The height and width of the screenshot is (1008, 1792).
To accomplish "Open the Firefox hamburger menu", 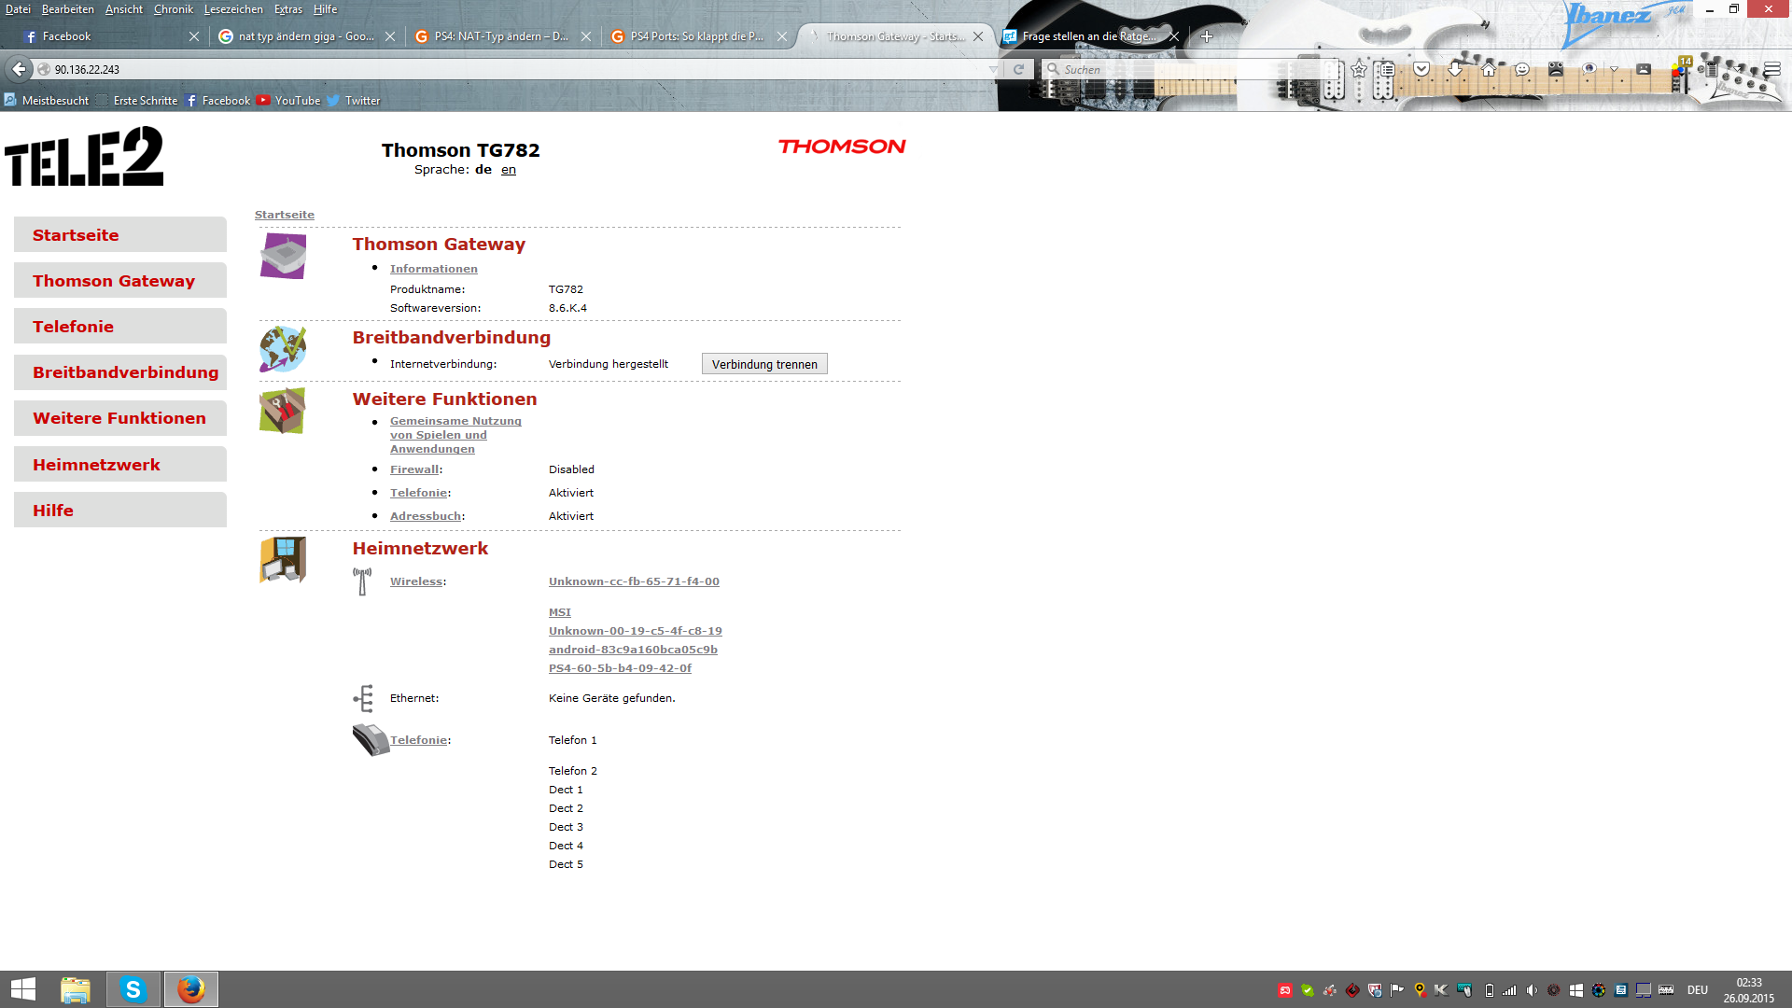I will pyautogui.click(x=1772, y=69).
